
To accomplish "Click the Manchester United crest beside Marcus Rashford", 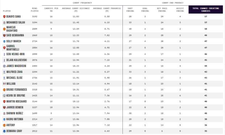I will [x=4, y=29].
